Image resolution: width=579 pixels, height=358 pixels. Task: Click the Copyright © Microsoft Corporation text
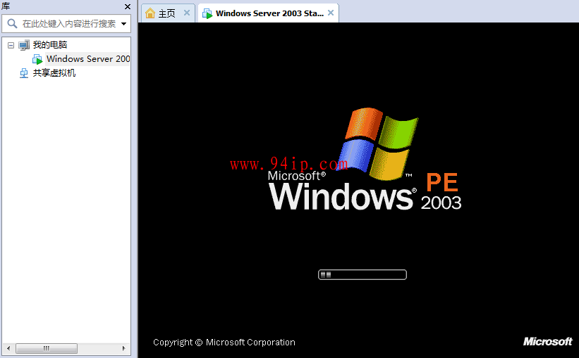point(224,342)
